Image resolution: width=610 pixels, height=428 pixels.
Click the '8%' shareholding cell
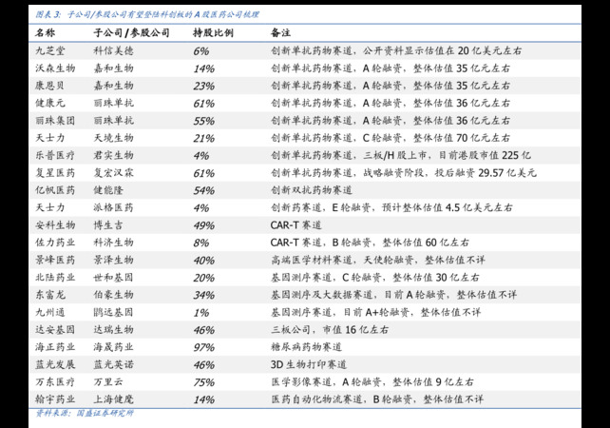201,243
